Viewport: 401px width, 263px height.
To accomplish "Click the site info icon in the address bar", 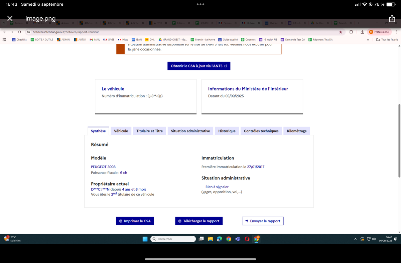I will (x=29, y=32).
